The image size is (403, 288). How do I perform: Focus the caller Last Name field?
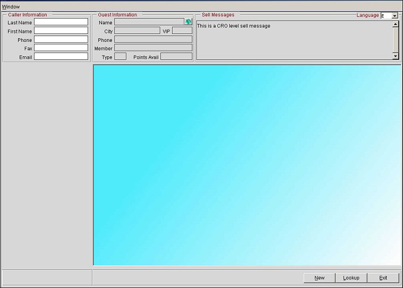coord(61,22)
